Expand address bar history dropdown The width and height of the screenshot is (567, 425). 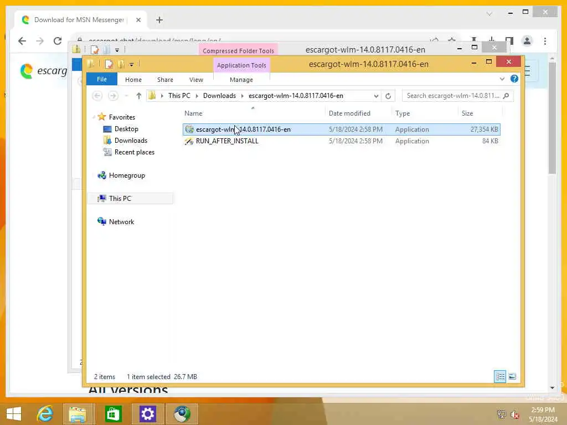click(376, 96)
